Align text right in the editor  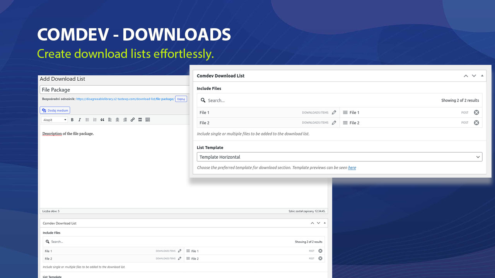125,120
